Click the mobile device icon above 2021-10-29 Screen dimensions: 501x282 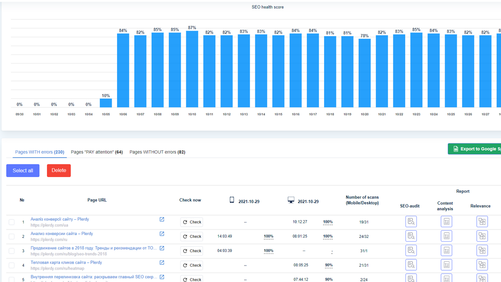232,200
